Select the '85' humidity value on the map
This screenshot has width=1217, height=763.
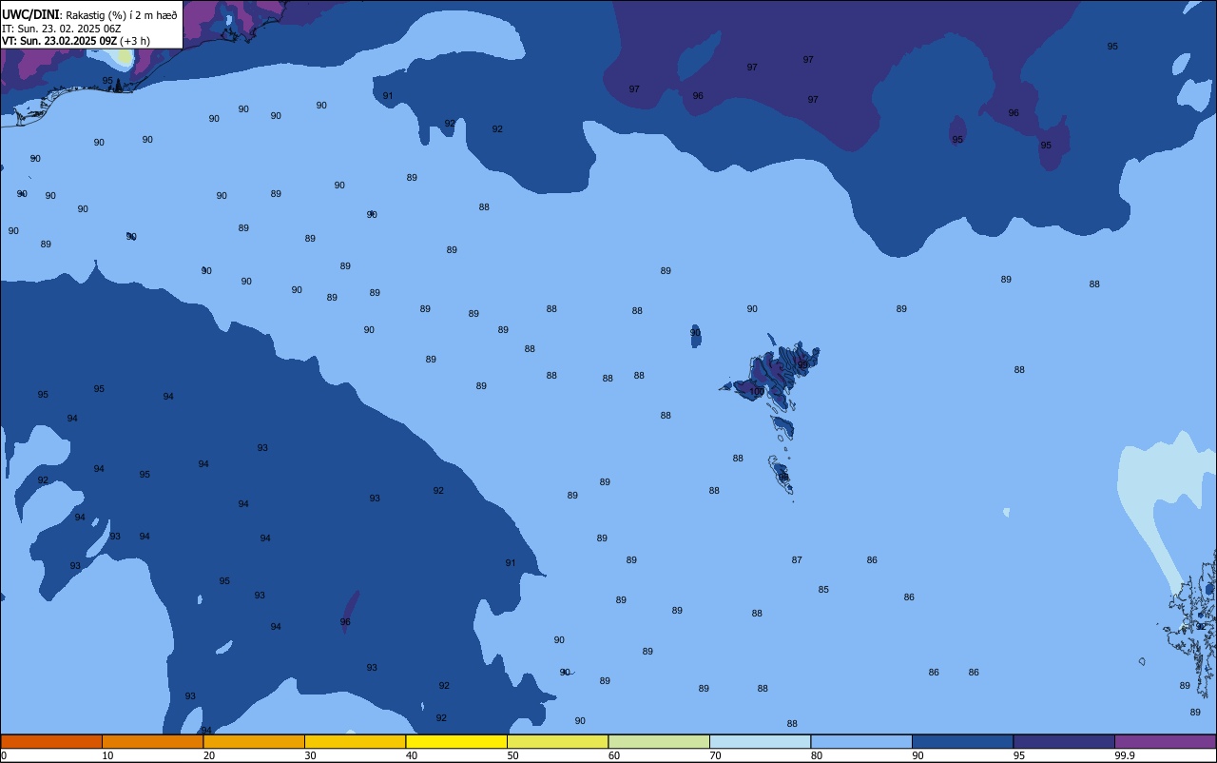coord(823,590)
